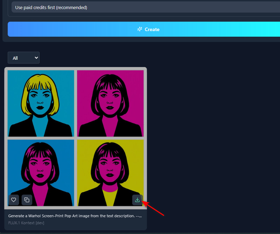Screen dimensions: 280x234
Task: Click the Create button
Action: (x=144, y=29)
